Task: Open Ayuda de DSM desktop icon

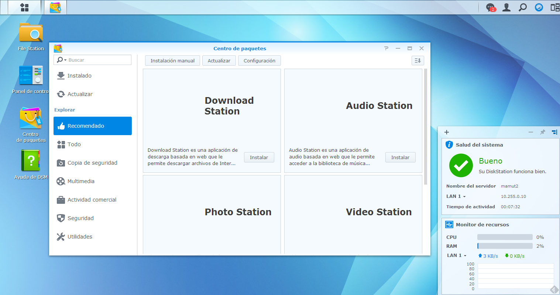Action: 31,165
